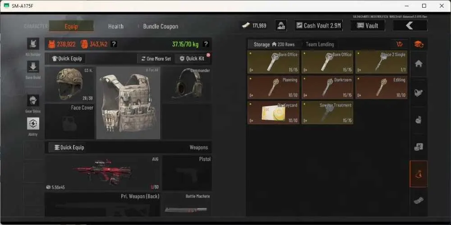The image size is (451, 225).
Task: Switch to the Health tab
Action: pos(115,26)
